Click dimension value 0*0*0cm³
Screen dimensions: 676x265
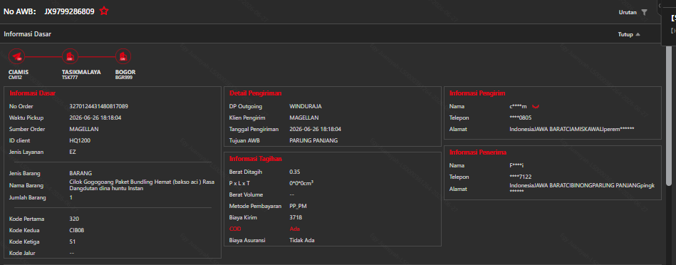point(301,183)
